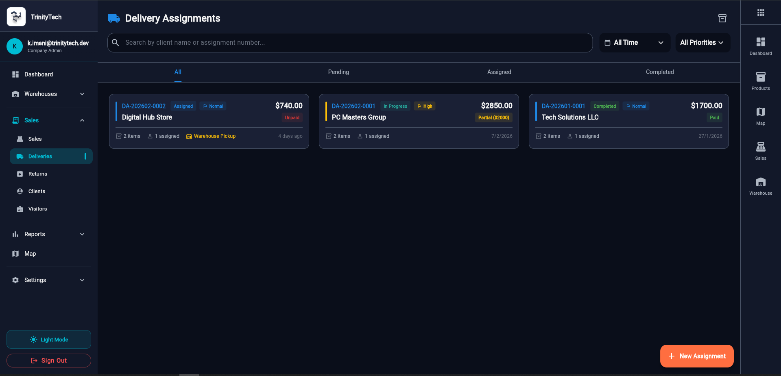Open the All Priorities filter dropdown

coord(702,43)
